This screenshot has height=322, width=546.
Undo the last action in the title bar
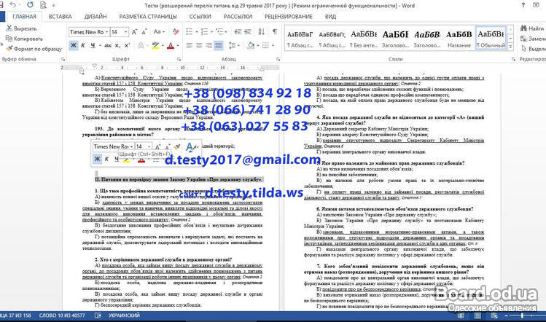[x=13, y=5]
